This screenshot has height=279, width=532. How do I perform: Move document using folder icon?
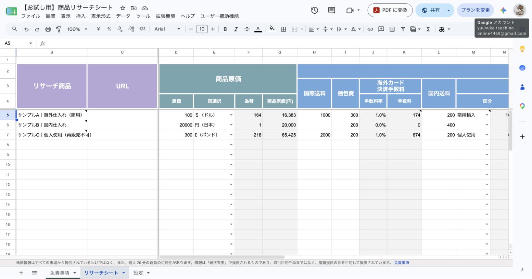[134, 8]
